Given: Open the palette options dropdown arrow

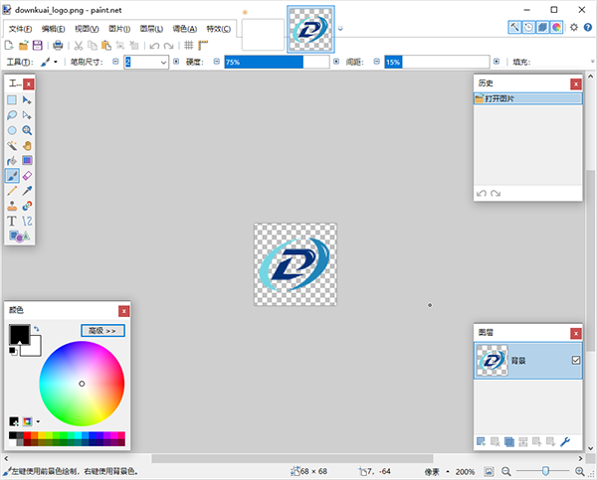Looking at the screenshot, I should [x=38, y=421].
